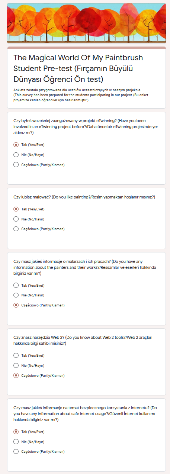The image size is (170, 474).
Task: Click the Czy lubisz malować question text
Action: click(84, 197)
